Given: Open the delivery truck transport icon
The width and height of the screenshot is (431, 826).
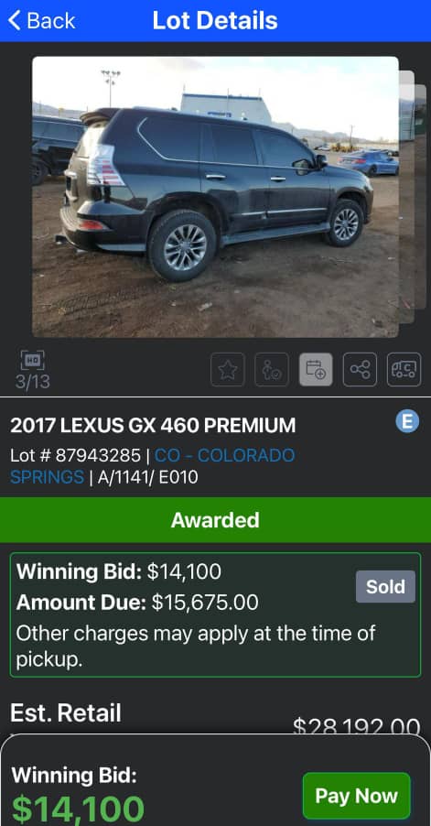Looking at the screenshot, I should tap(404, 369).
